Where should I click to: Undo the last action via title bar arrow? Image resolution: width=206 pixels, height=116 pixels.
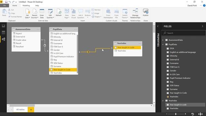tap(10, 2)
